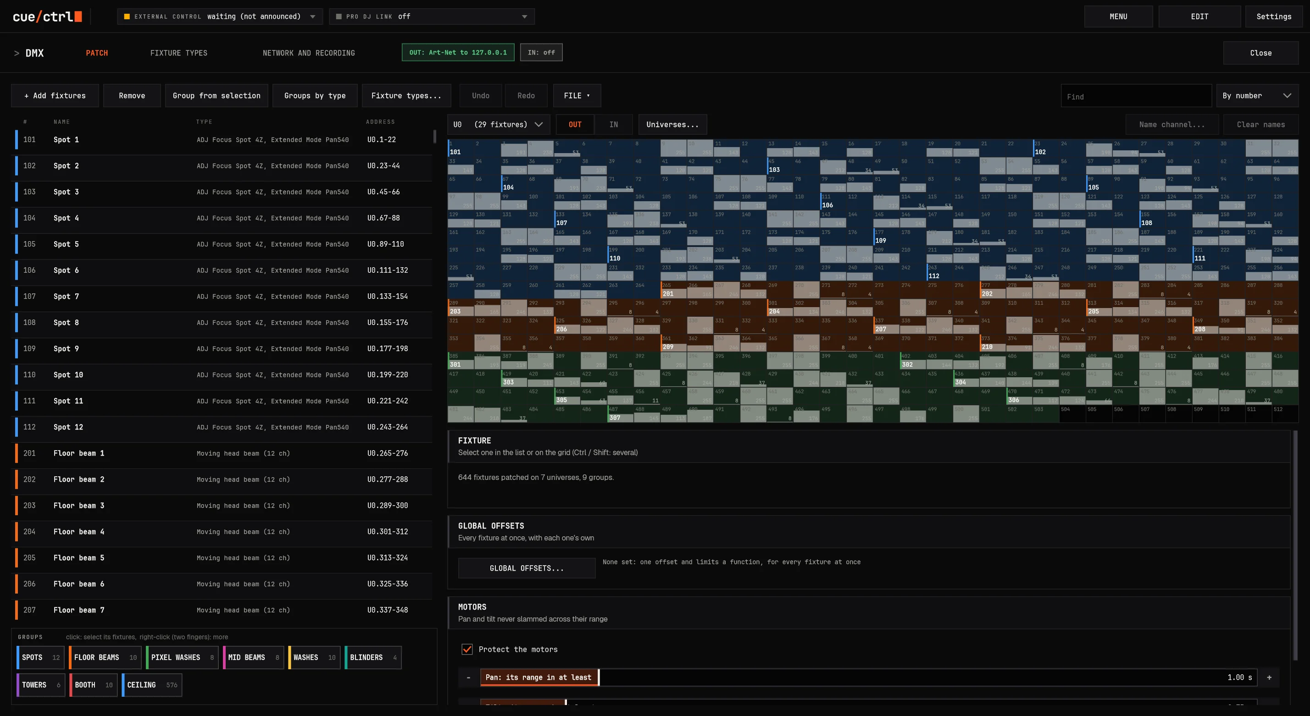The height and width of the screenshot is (716, 1310).
Task: Open the MENU item
Action: coord(1118,16)
